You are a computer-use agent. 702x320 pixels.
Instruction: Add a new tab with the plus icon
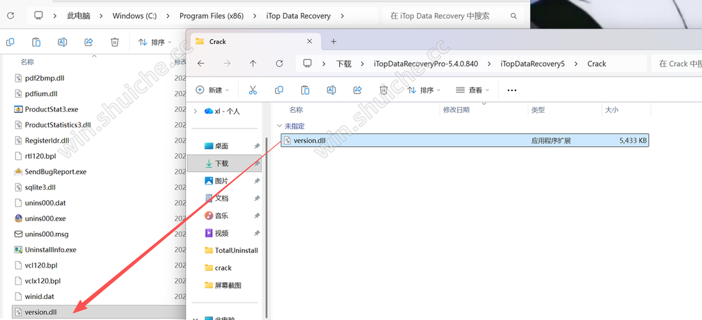coord(333,42)
